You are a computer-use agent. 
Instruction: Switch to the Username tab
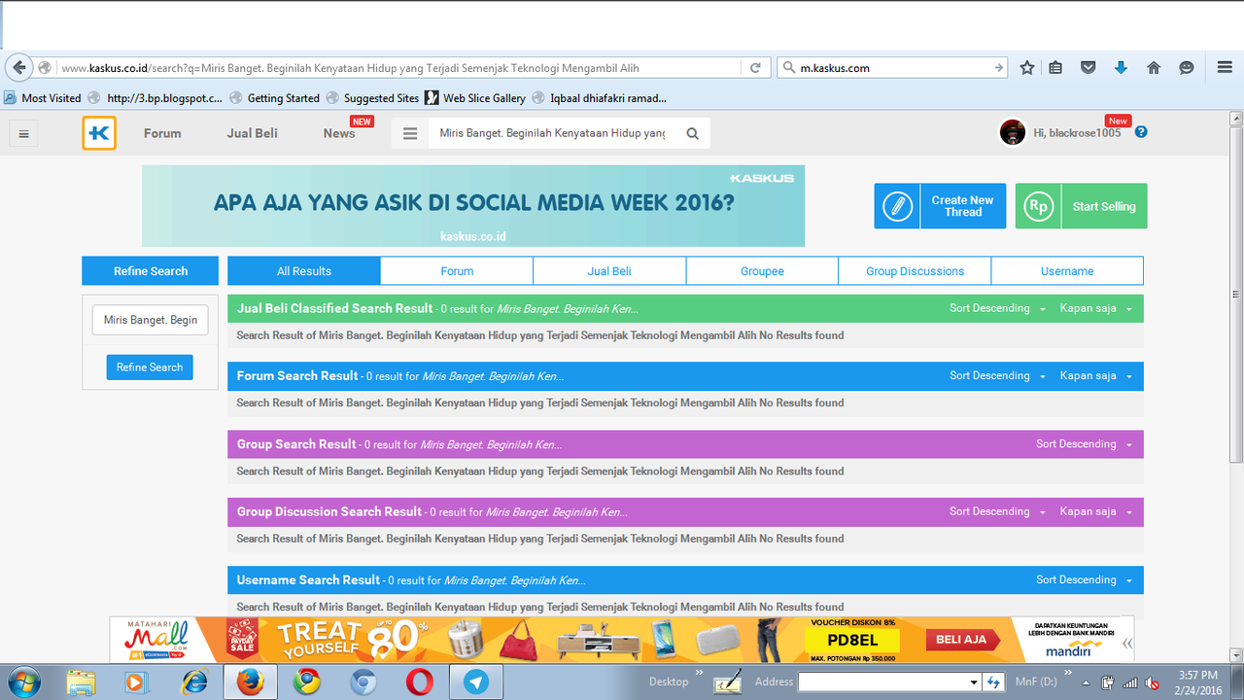pyautogui.click(x=1067, y=271)
